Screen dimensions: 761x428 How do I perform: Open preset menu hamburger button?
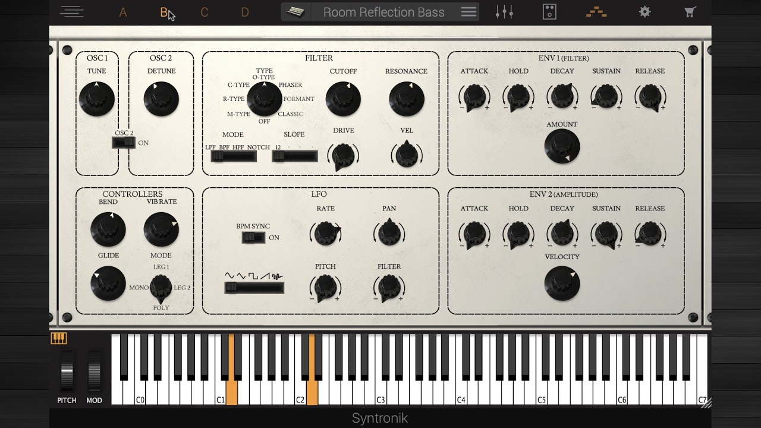(469, 12)
